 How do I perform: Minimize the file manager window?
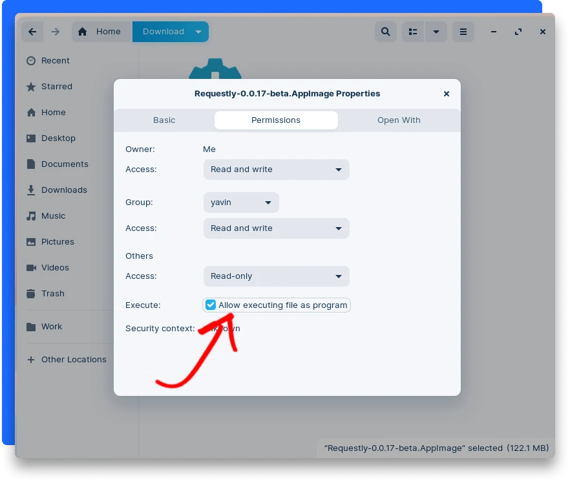[x=493, y=32]
